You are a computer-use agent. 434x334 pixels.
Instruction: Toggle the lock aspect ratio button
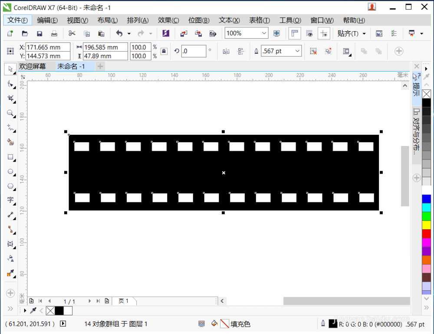163,51
